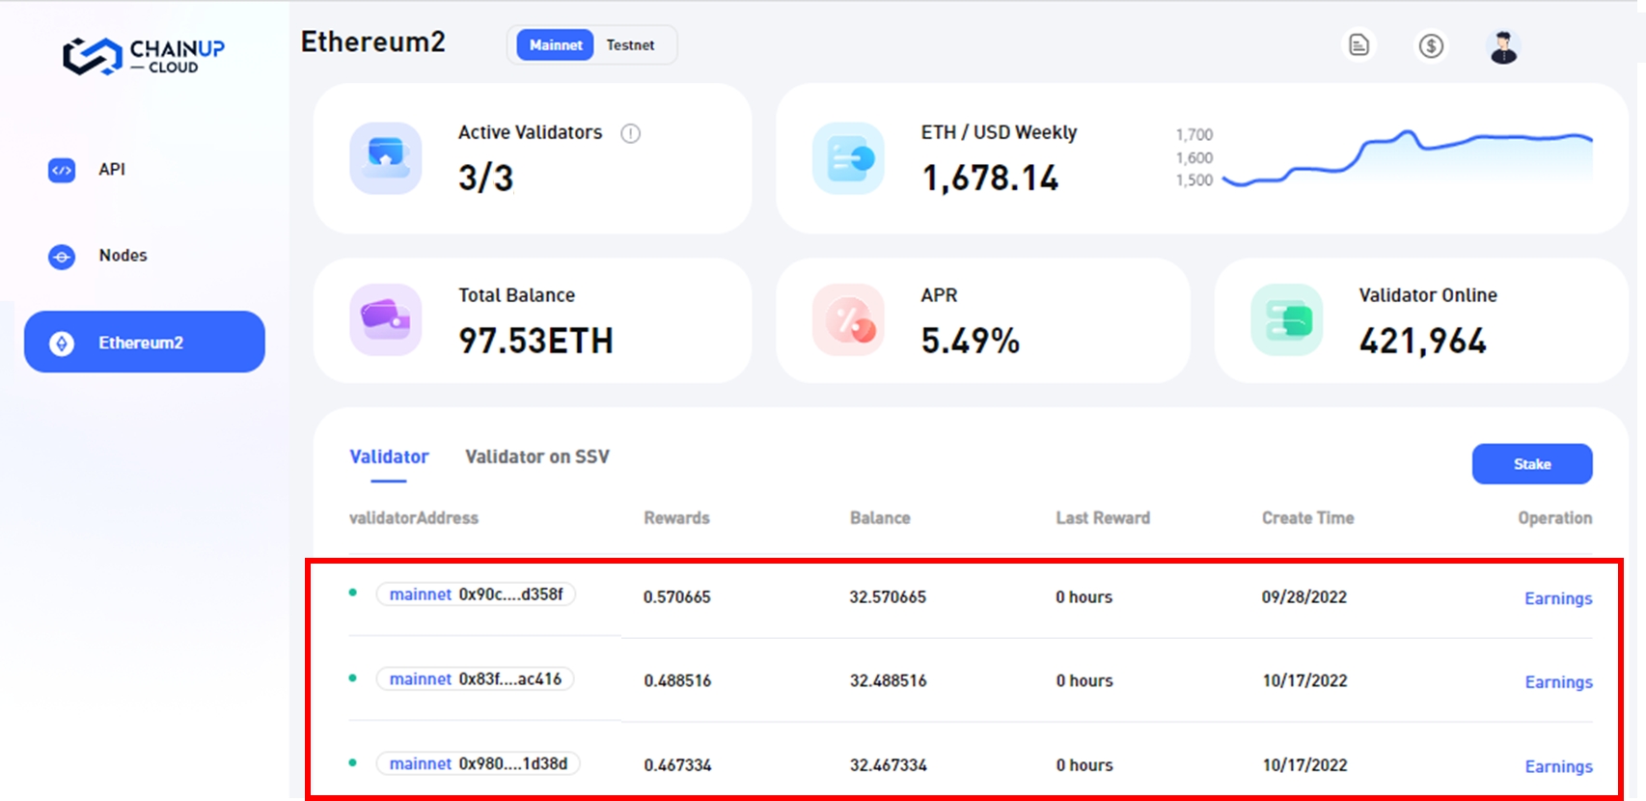Open the user profile avatar
This screenshot has width=1646, height=801.
(x=1503, y=46)
